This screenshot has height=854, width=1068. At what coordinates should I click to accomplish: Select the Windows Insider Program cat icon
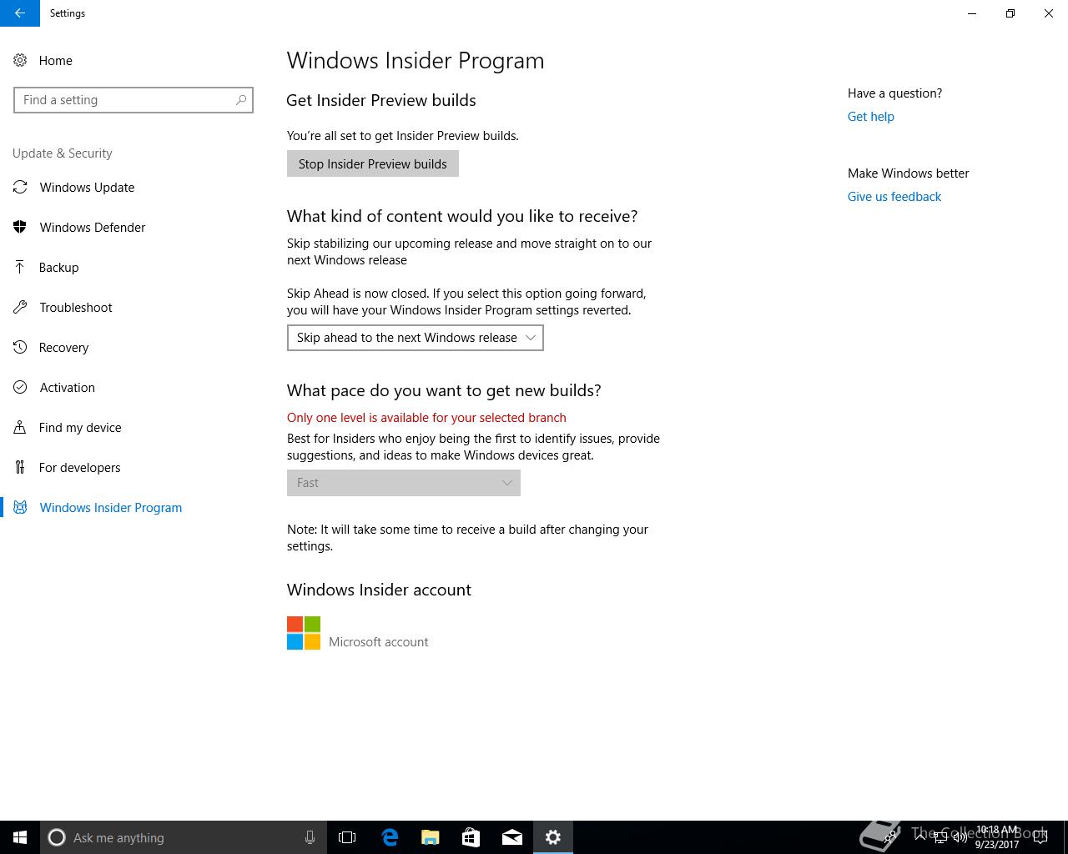point(20,507)
